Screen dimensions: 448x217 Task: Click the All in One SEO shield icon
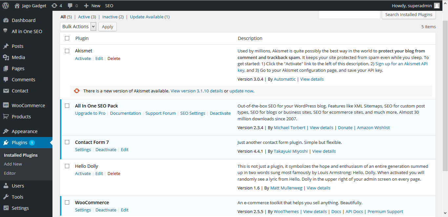point(6,31)
